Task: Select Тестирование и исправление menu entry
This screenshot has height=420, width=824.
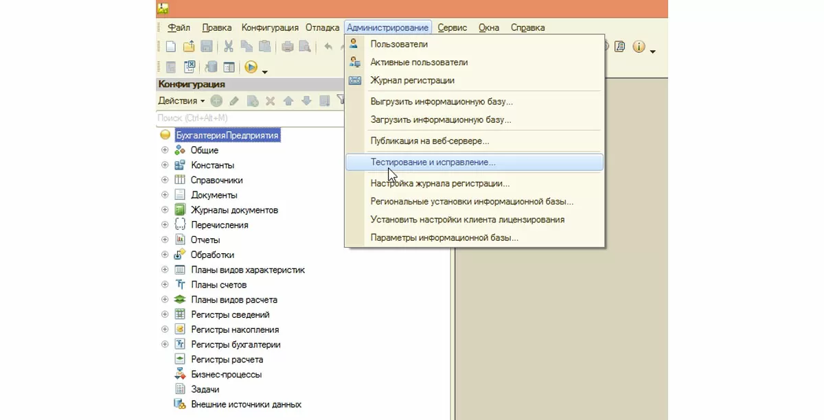Action: pyautogui.click(x=433, y=163)
